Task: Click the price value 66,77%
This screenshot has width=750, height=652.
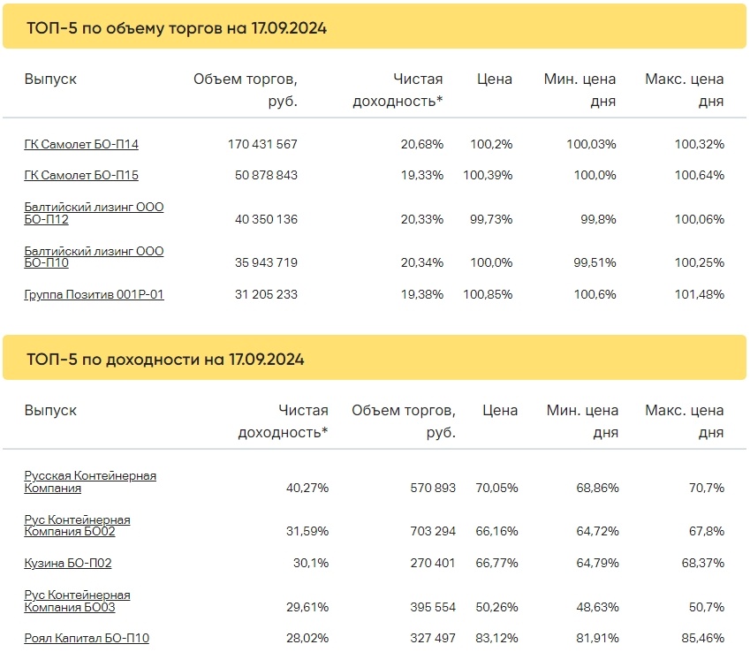Action: [x=496, y=563]
